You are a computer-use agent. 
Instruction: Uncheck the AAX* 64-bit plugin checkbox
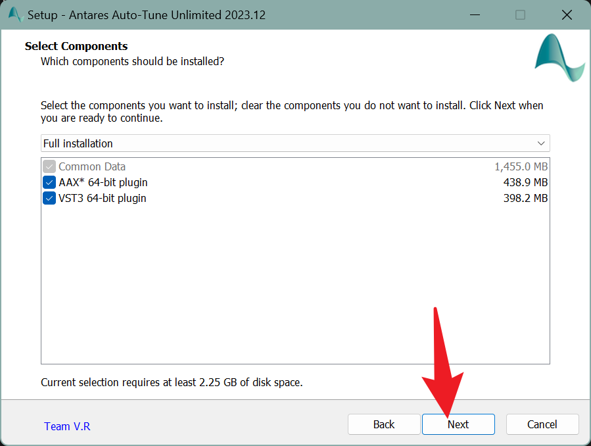click(49, 182)
